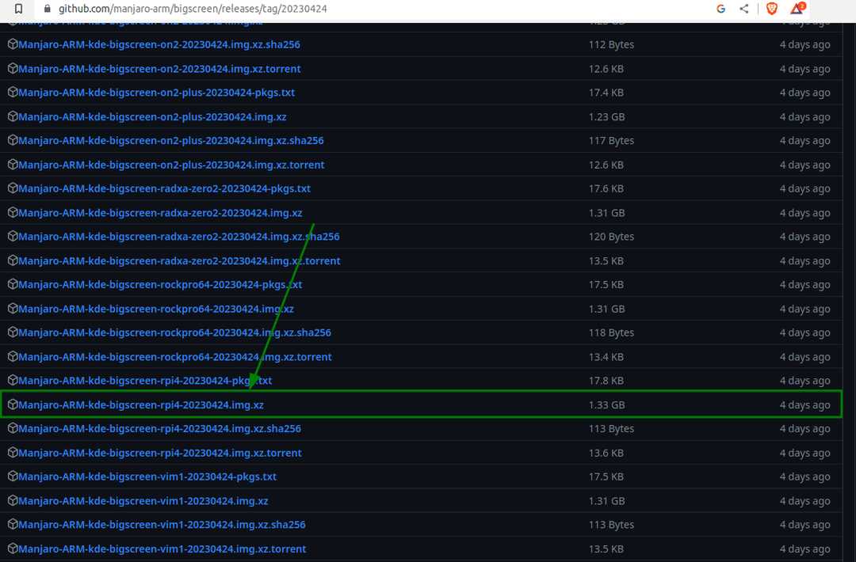Screen dimensions: 856x562
Task: Click package icon beside rpi4 img.xz file
Action: coord(13,404)
